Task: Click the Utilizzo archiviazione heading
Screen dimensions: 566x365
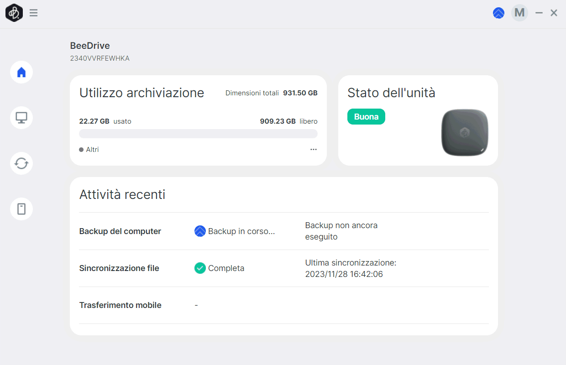Action: [x=142, y=93]
